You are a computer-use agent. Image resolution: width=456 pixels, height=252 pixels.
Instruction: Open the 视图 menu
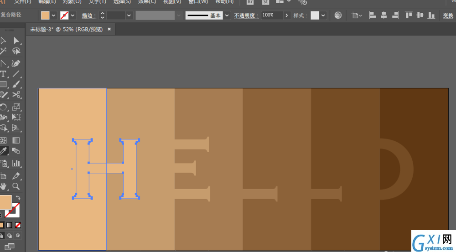pos(172,2)
